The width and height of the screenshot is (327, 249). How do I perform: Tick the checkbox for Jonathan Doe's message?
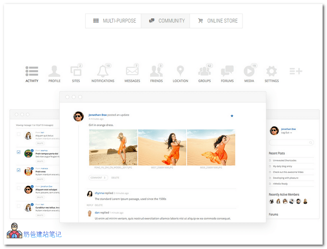(x=19, y=188)
